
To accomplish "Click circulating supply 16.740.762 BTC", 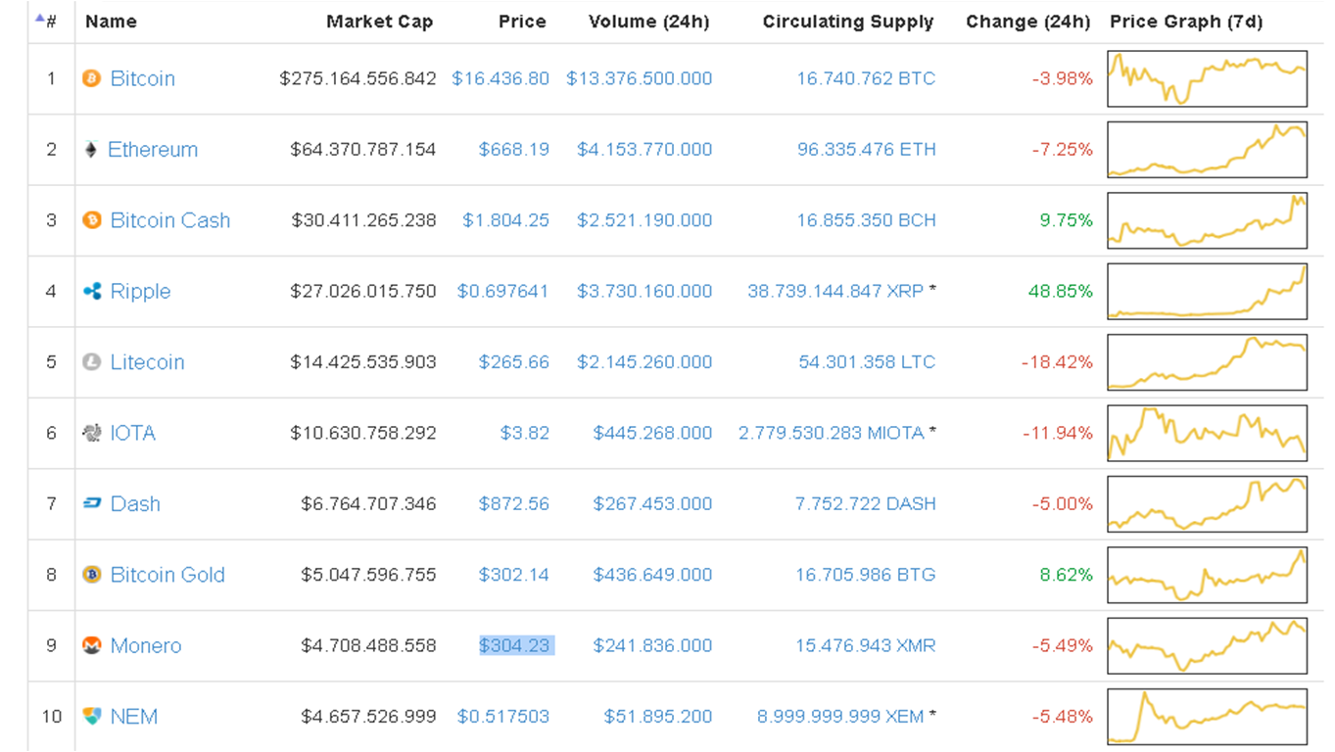I will point(866,78).
